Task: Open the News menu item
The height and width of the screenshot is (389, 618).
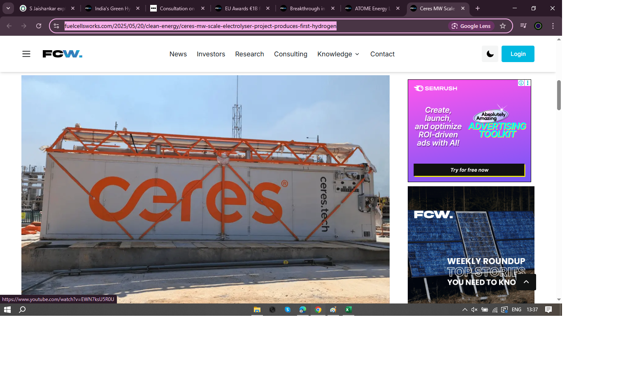Action: (x=178, y=54)
